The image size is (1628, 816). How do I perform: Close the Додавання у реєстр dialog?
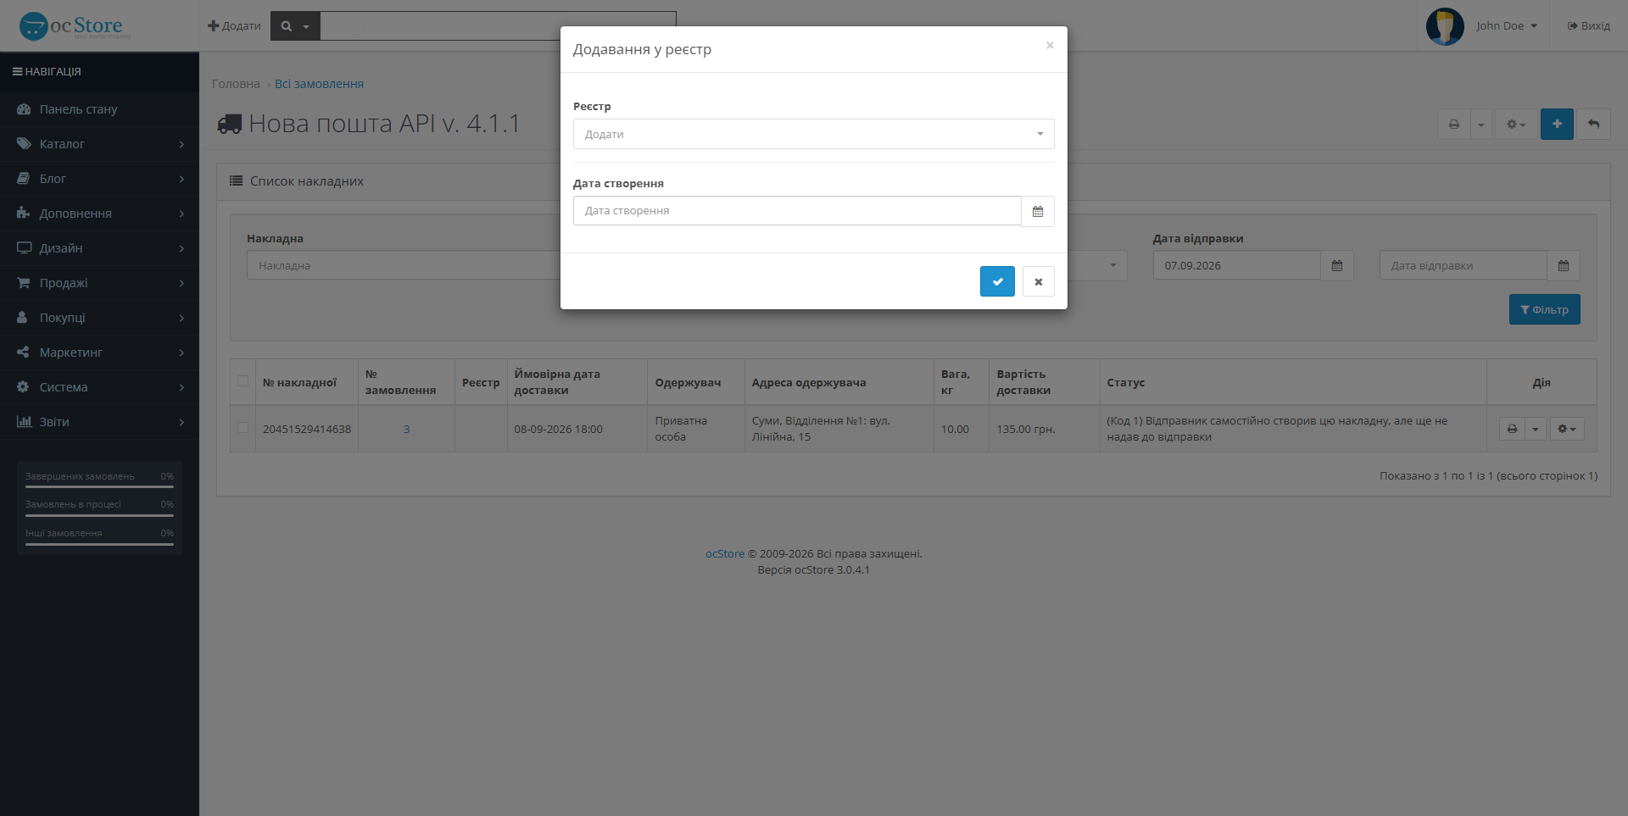click(x=1050, y=45)
